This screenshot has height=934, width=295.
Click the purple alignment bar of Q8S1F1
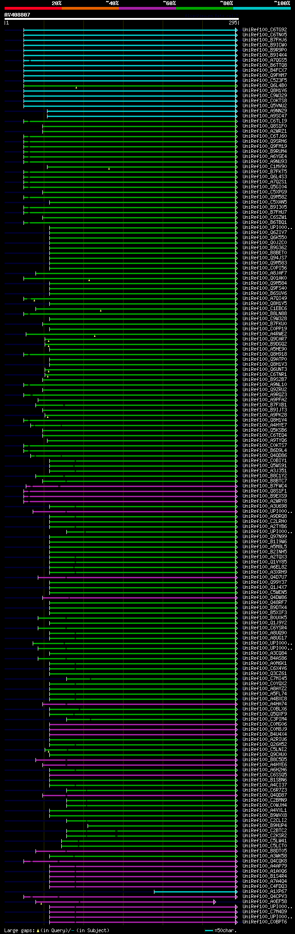pyautogui.click(x=130, y=491)
